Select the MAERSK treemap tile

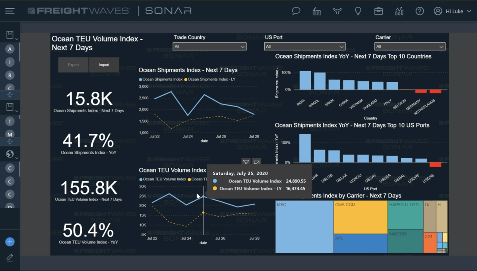point(405,241)
